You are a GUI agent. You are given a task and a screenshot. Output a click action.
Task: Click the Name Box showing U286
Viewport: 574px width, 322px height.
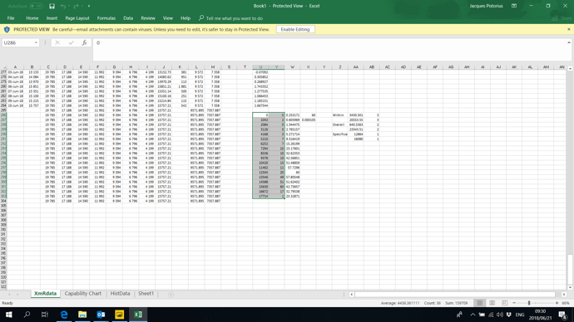[x=17, y=42]
